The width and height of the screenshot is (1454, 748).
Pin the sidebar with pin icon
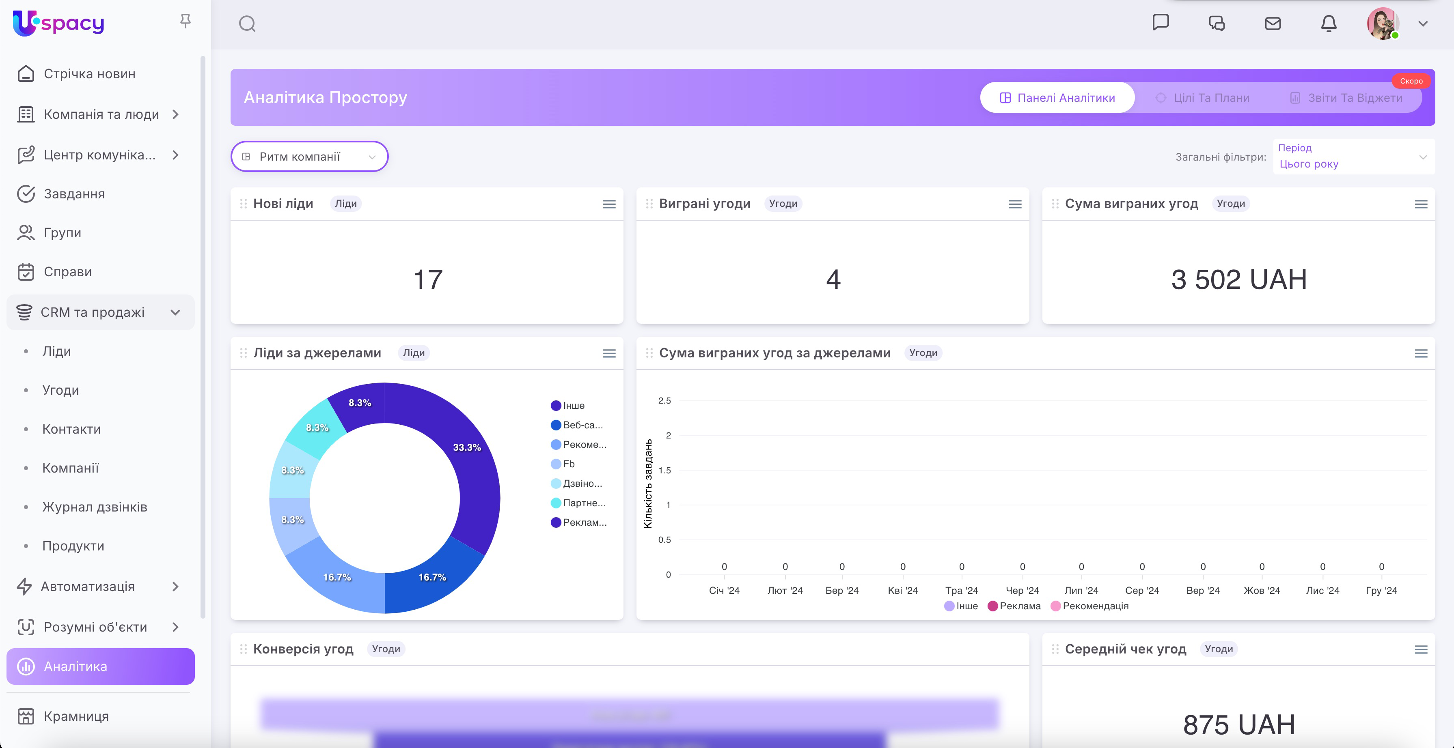pyautogui.click(x=185, y=21)
